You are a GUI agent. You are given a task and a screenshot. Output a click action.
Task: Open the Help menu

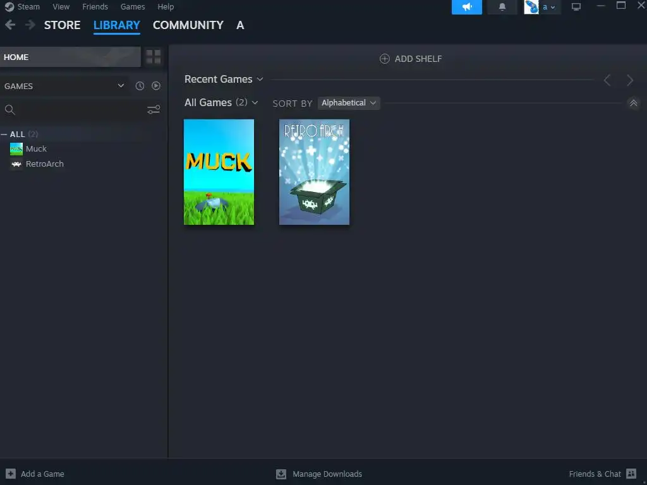point(166,6)
